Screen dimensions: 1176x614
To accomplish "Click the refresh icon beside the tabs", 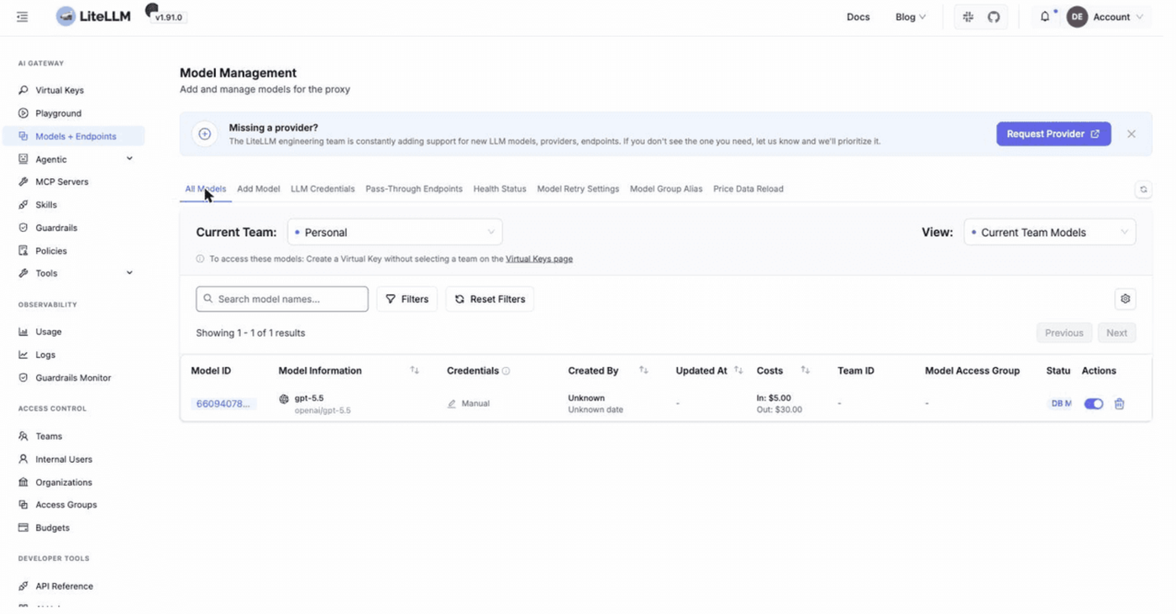I will 1143,190.
